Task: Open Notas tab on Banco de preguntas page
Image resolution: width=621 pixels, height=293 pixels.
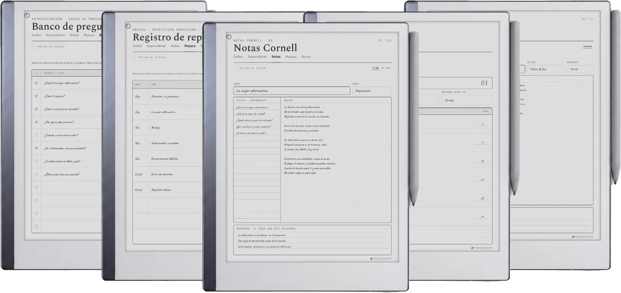Action: click(74, 35)
